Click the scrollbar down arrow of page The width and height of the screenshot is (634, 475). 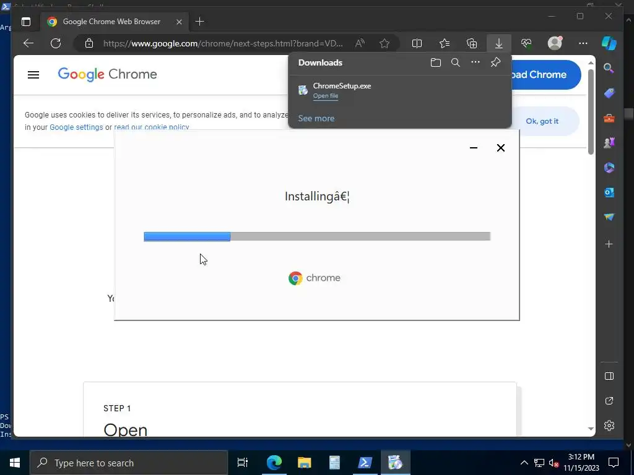[x=591, y=429]
